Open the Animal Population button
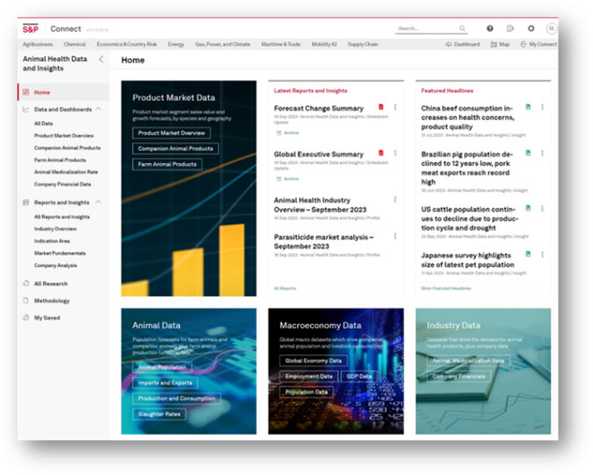593x475 pixels. 163,367
